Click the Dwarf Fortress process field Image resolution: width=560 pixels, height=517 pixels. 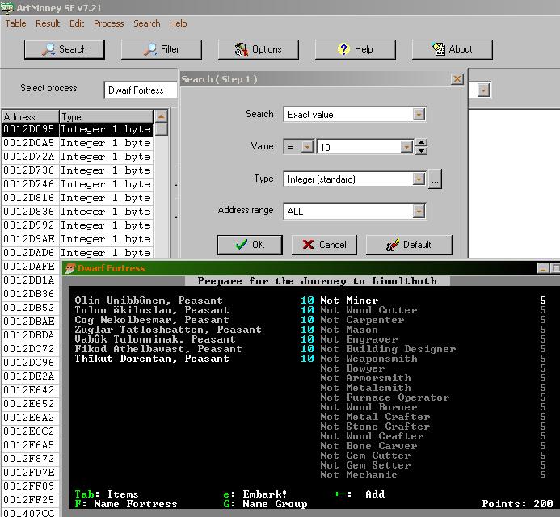[141, 90]
